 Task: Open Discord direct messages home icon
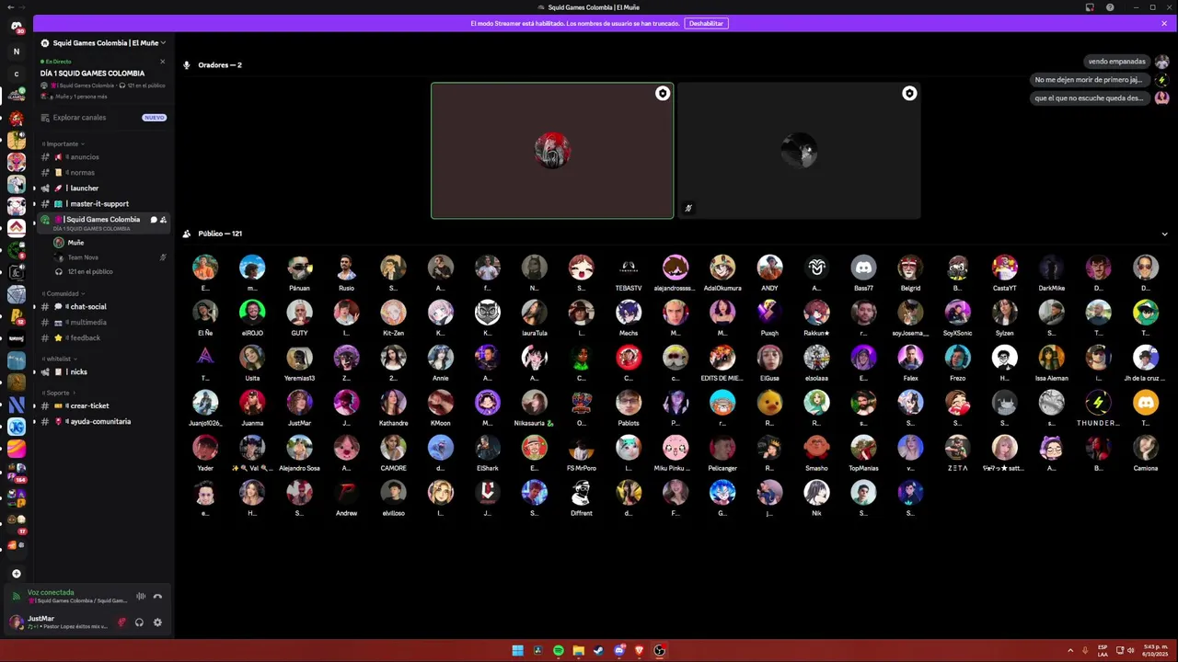tap(16, 26)
